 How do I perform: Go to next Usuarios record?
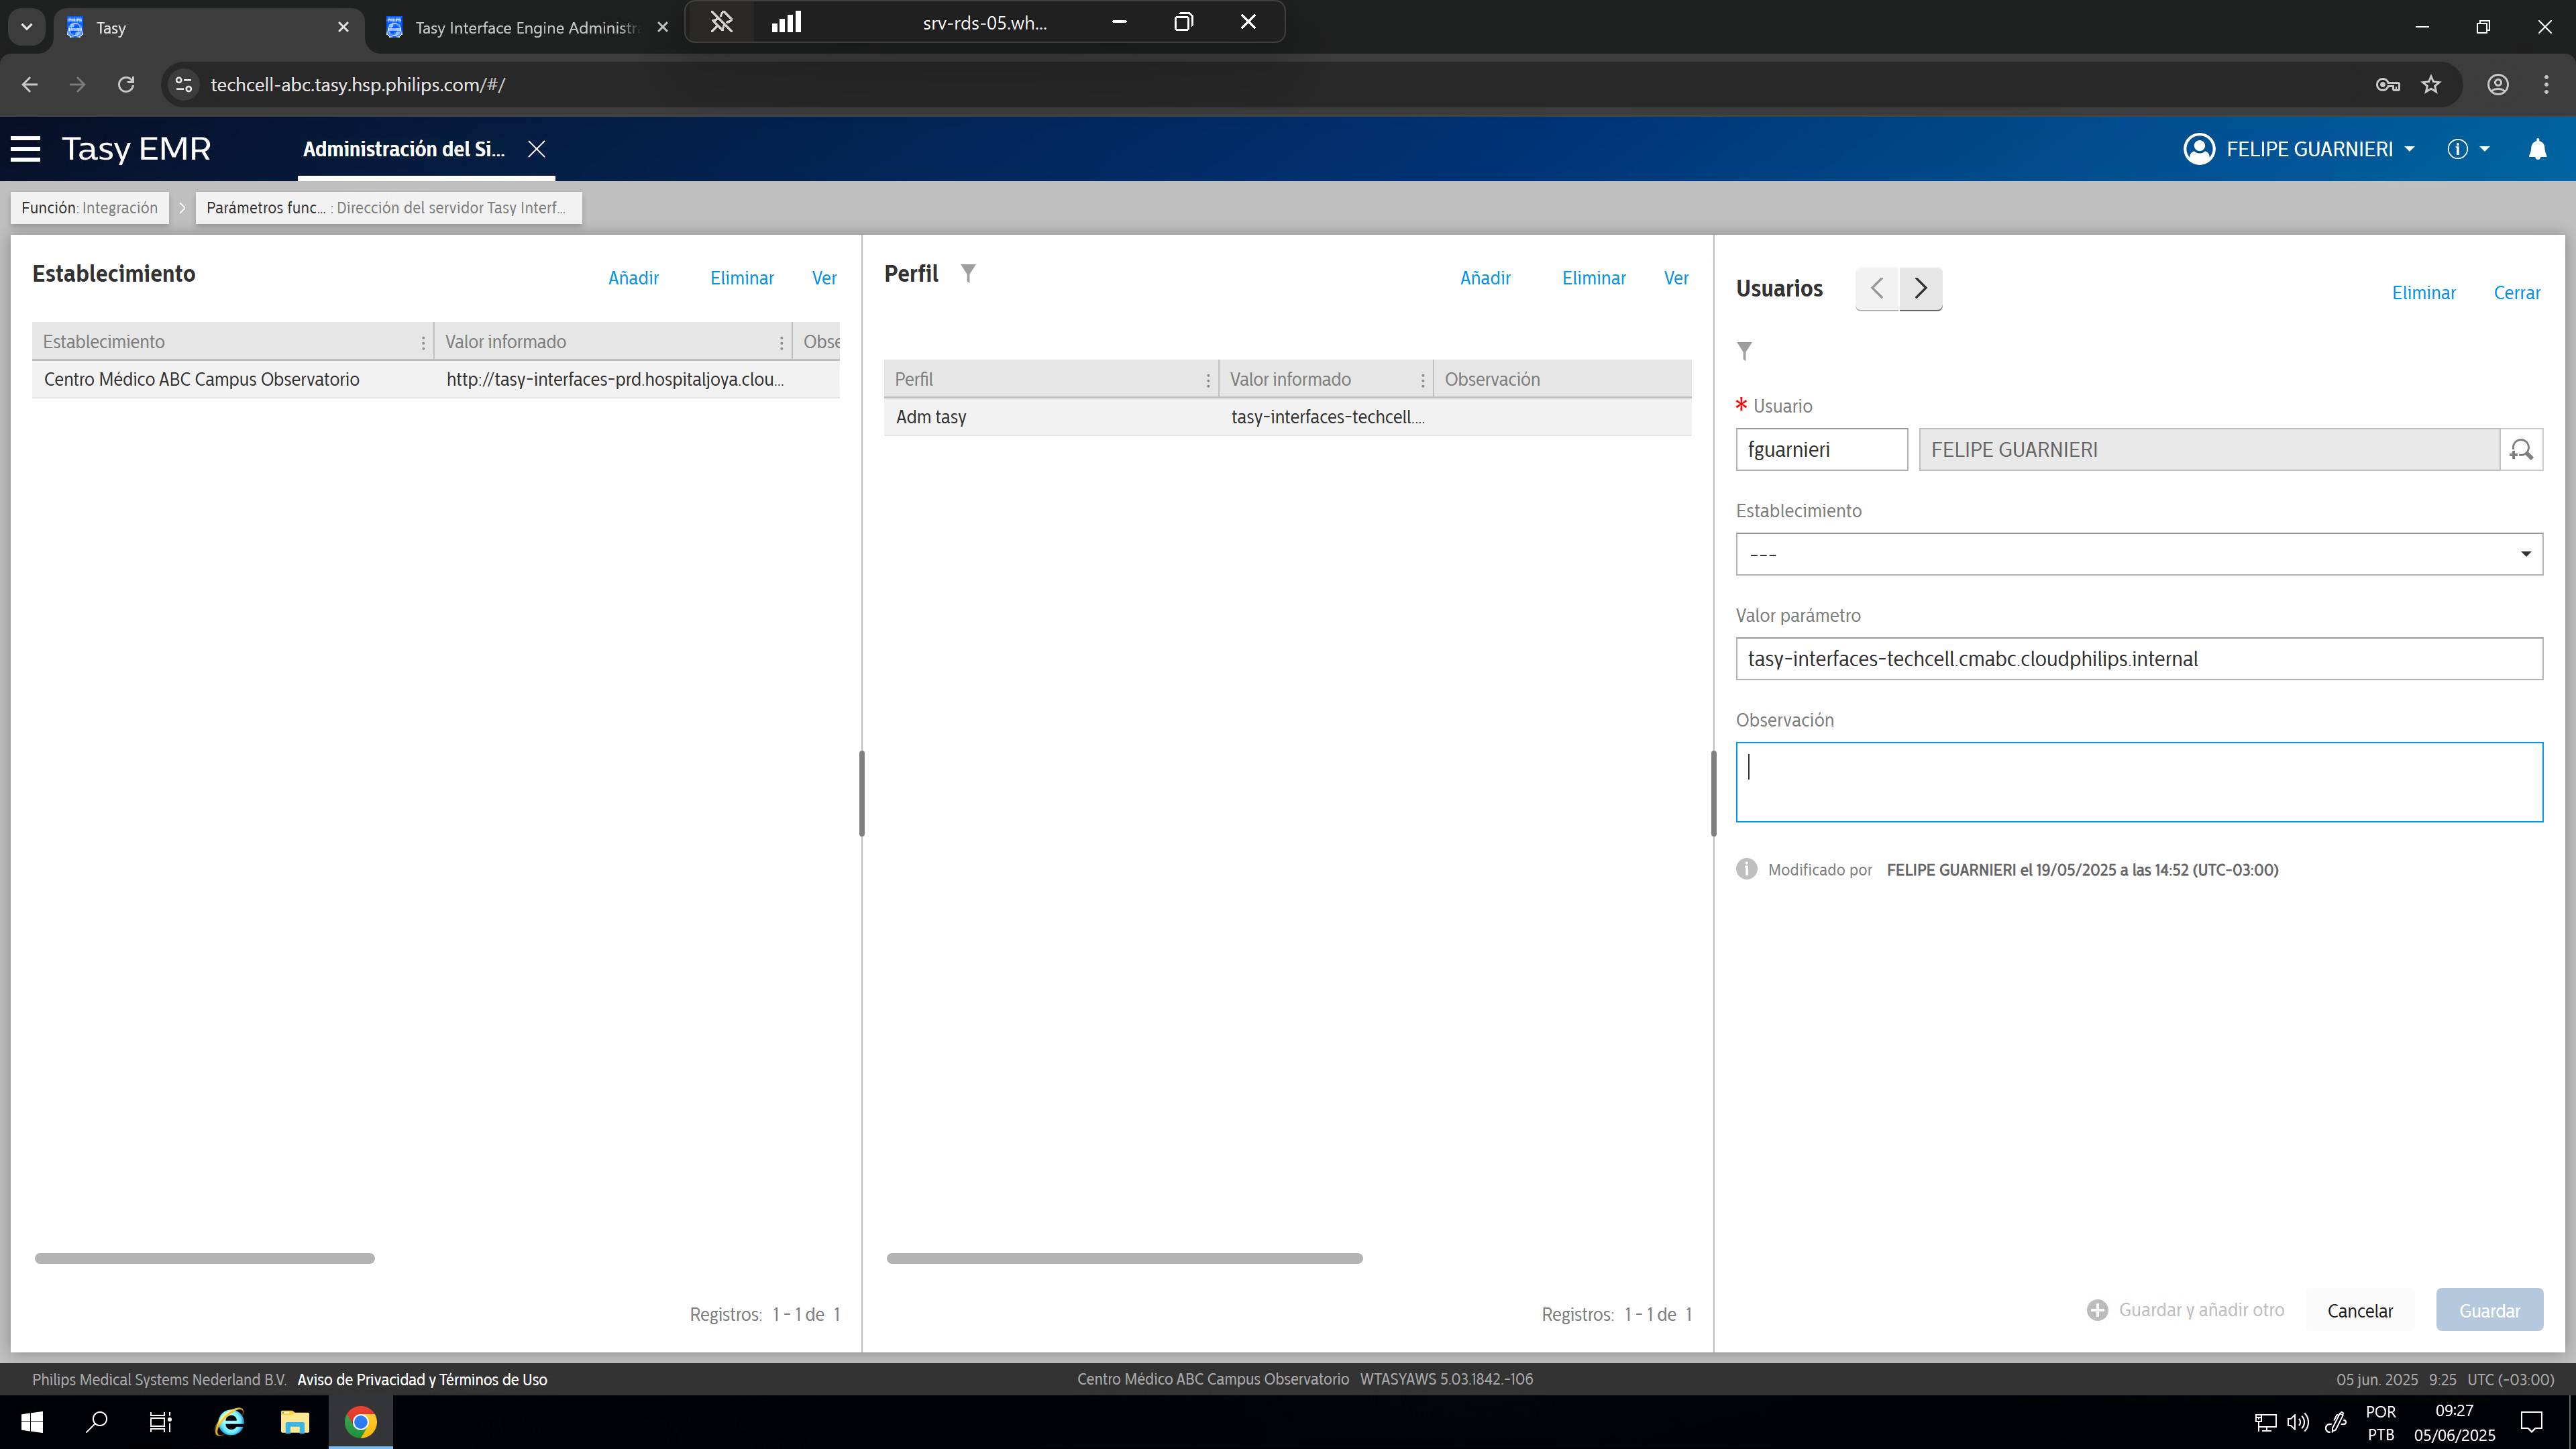coord(1921,289)
